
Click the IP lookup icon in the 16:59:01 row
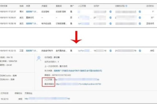point(110,18)
